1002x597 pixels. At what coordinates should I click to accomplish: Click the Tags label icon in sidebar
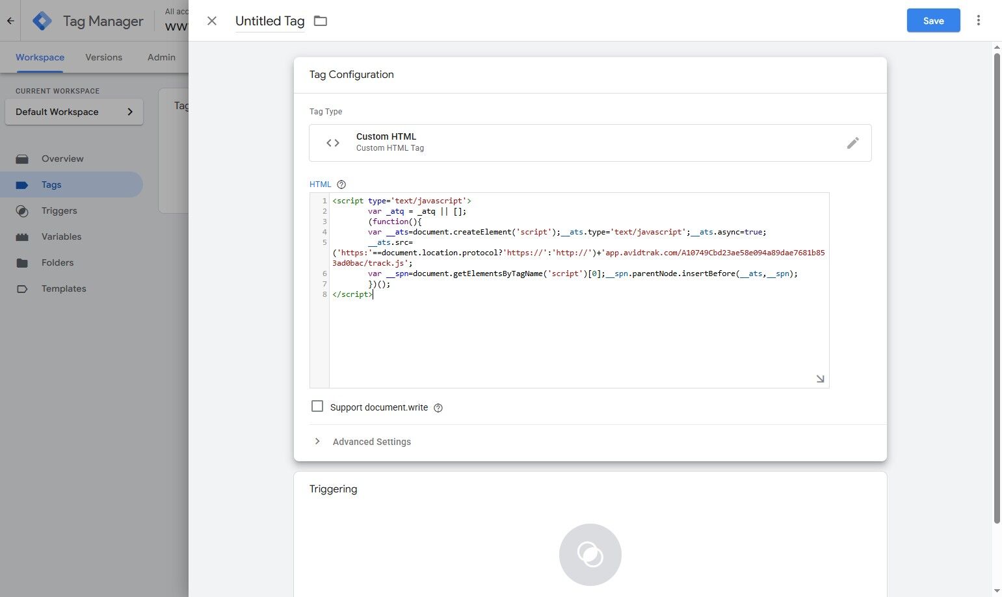[22, 185]
